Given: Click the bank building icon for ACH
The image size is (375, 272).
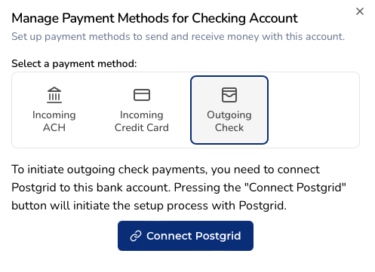Looking at the screenshot, I should click(54, 95).
